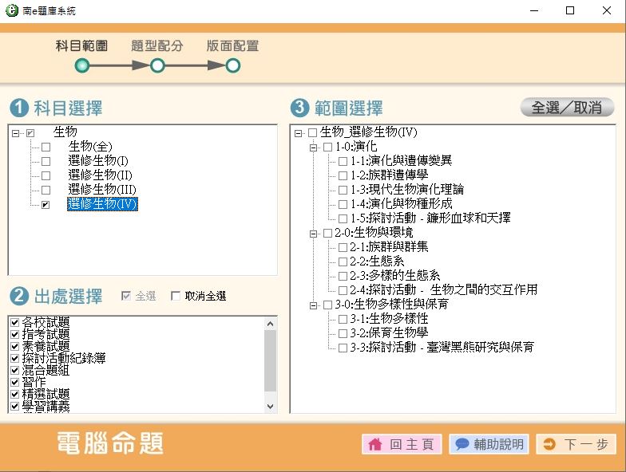Click the speech bubble icon for 輔助說明
626x472 pixels.
click(462, 444)
